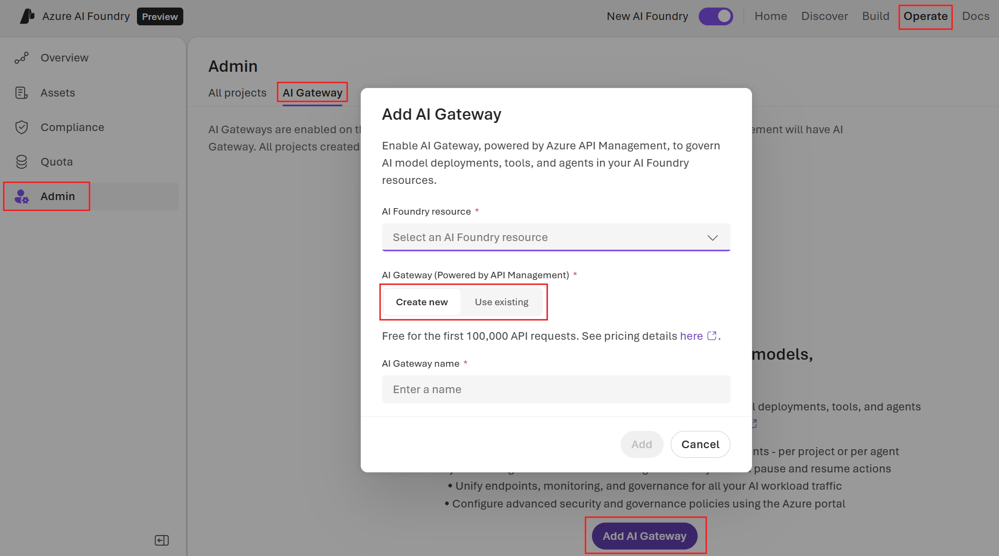Screen dimensions: 999x556
Task: Click the Add AI Gateway button
Action: point(644,536)
